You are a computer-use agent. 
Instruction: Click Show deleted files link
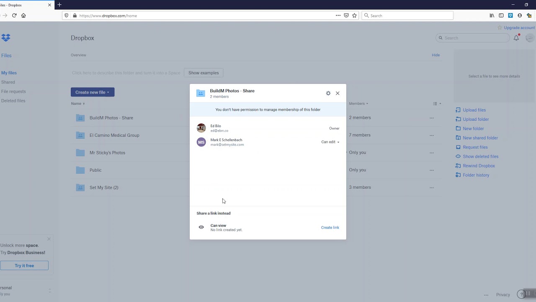pos(480,156)
